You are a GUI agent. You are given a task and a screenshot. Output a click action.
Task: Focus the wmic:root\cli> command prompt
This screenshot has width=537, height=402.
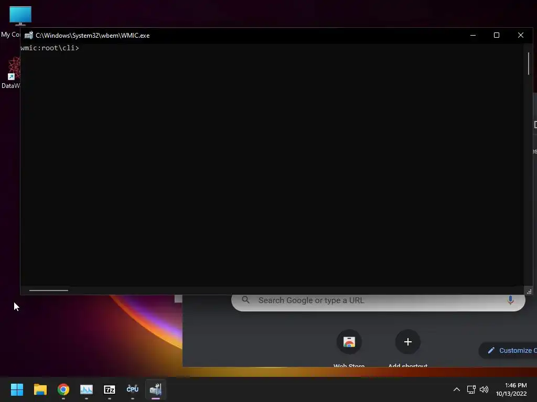50,48
